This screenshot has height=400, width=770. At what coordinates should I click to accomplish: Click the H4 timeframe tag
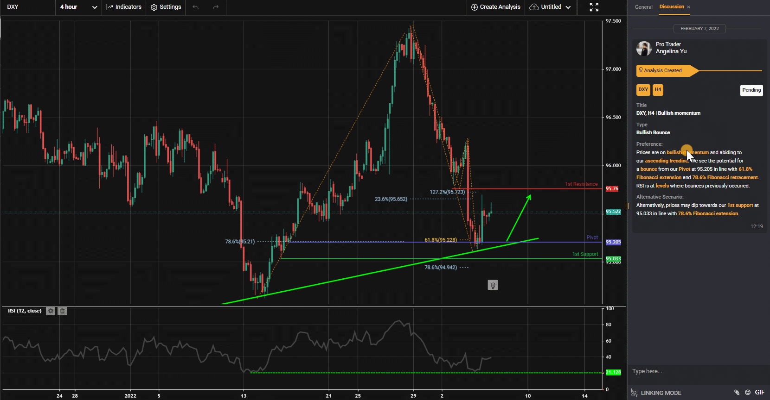(658, 90)
